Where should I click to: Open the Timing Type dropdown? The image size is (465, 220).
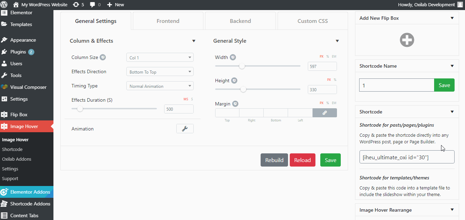coord(160,86)
